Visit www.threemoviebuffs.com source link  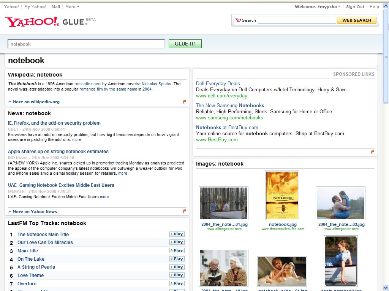(283, 229)
